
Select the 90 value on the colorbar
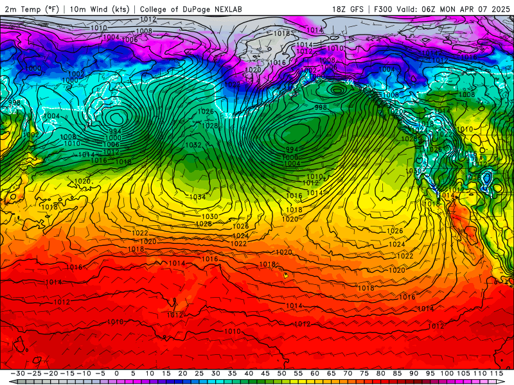(414, 373)
